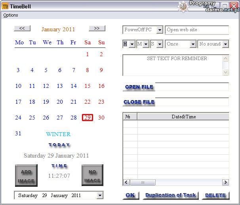
Task: Go to previous month with << button
Action: [x=22, y=28]
